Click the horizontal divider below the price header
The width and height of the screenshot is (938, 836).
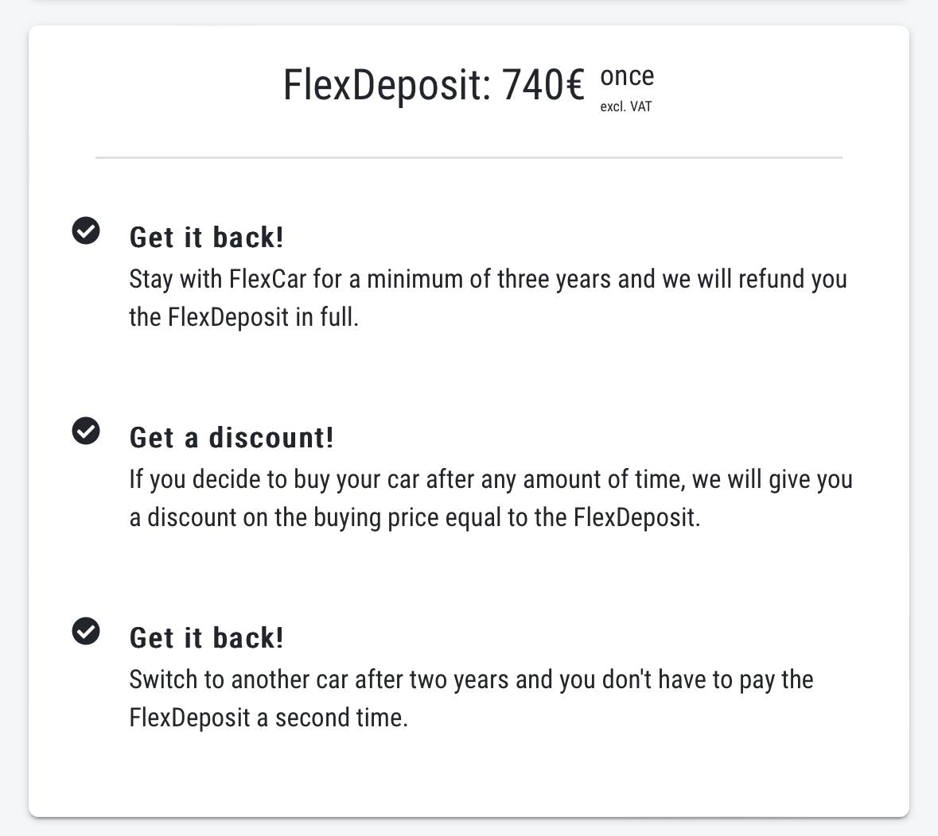pyautogui.click(x=469, y=157)
